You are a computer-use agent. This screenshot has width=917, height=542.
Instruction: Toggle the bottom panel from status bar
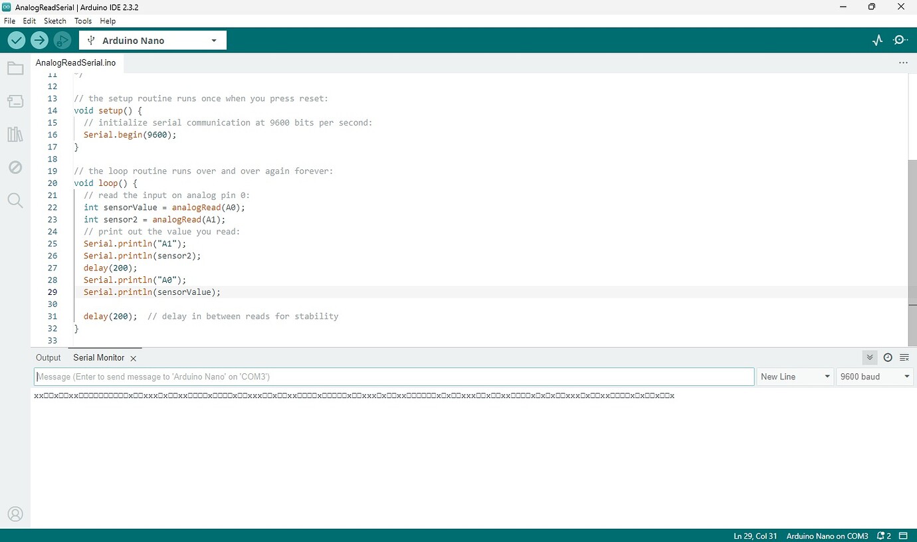tap(903, 536)
